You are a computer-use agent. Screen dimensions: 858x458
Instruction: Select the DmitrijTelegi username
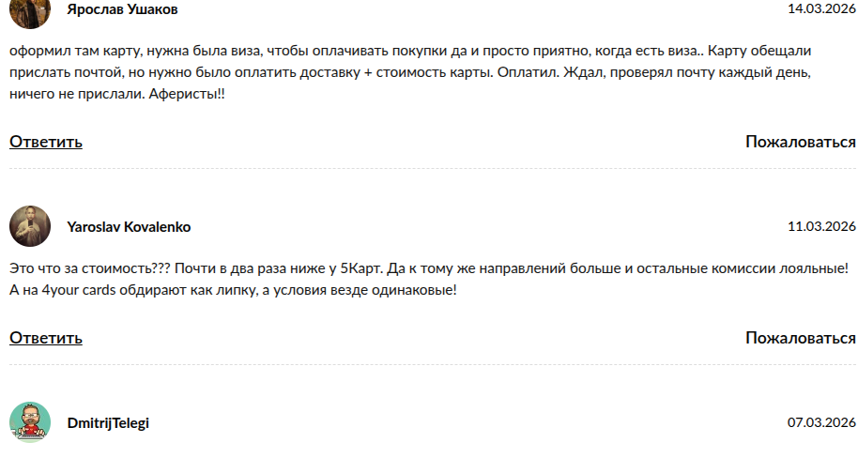(x=108, y=423)
